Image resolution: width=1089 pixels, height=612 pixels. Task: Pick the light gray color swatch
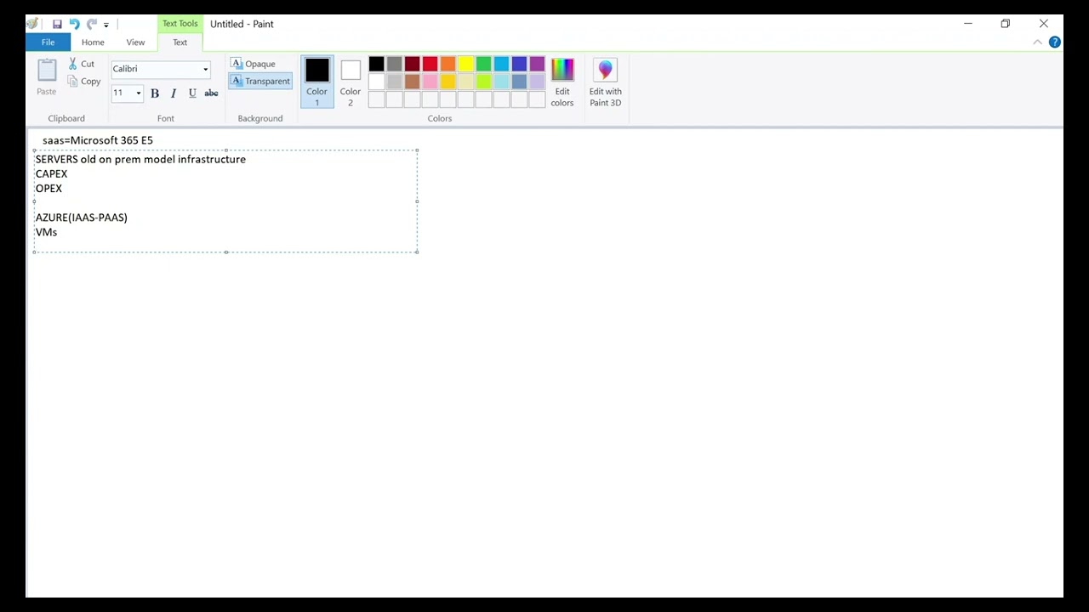[394, 82]
